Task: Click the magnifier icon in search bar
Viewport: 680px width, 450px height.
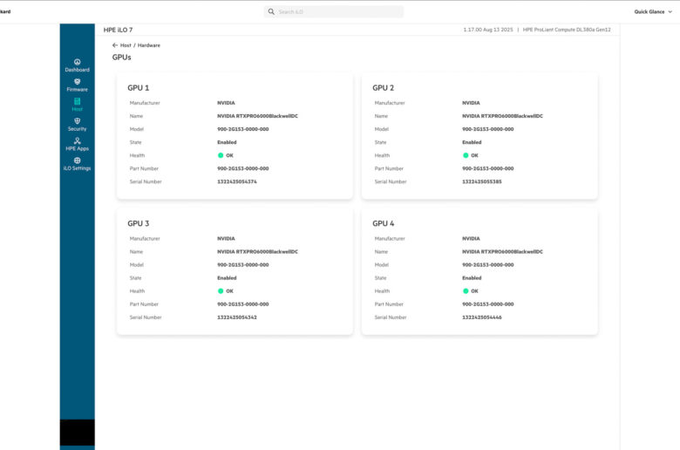Action: [x=271, y=12]
